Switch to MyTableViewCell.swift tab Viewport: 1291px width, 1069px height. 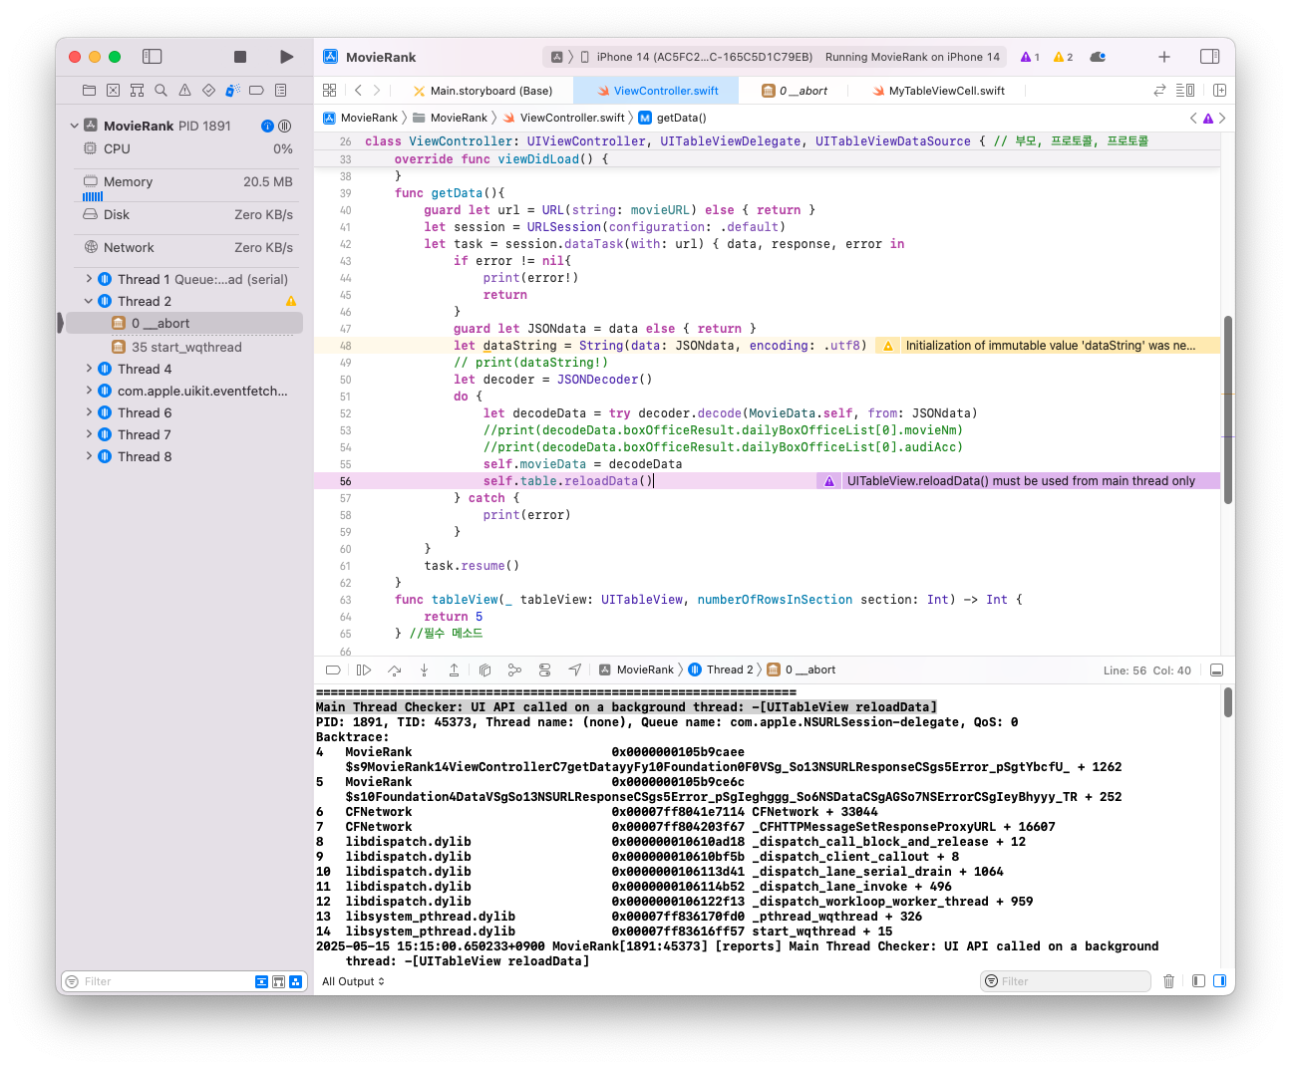click(x=938, y=91)
